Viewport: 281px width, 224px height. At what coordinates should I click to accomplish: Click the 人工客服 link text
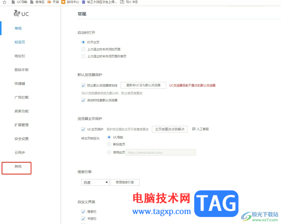(203, 129)
